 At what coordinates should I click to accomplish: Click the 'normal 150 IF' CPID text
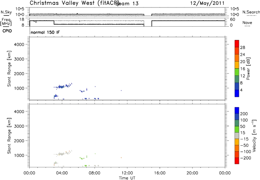[45, 32]
